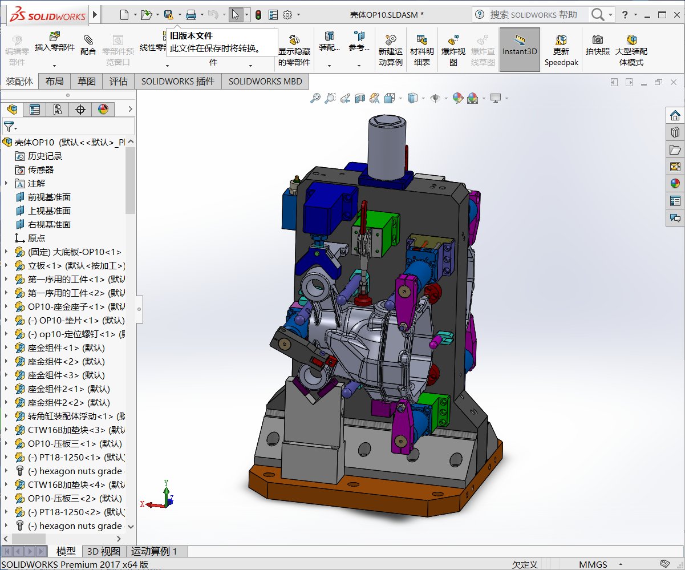Click Take Snapshot (拍快照) camera
Screen dimensions: 685x570
tap(597, 45)
